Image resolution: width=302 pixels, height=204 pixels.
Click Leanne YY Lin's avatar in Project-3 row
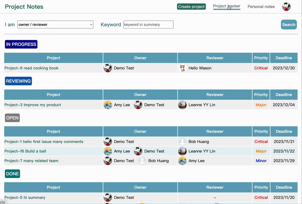tap(182, 105)
